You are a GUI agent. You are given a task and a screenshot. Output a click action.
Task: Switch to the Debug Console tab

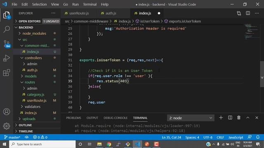115,118
